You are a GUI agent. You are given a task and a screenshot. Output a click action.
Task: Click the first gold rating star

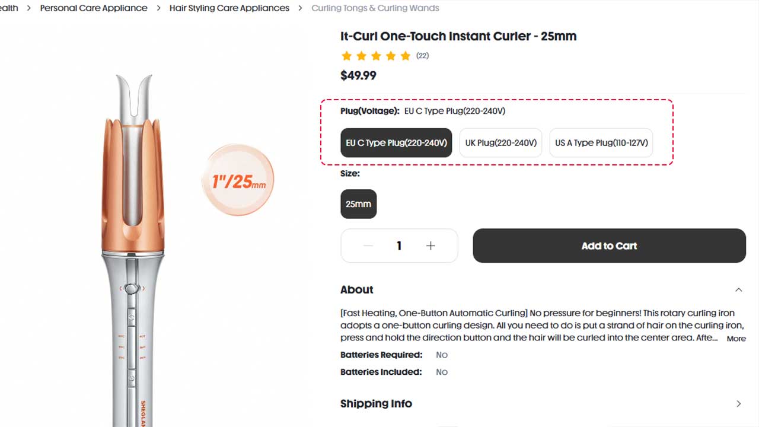pos(346,56)
